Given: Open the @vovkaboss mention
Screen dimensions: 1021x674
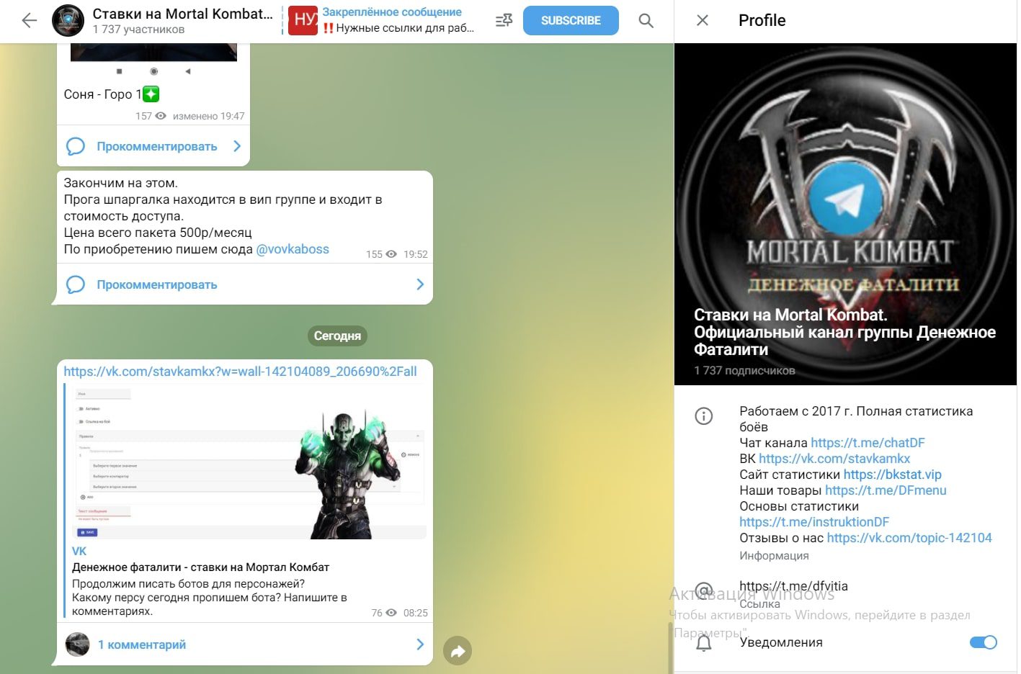Looking at the screenshot, I should point(293,249).
